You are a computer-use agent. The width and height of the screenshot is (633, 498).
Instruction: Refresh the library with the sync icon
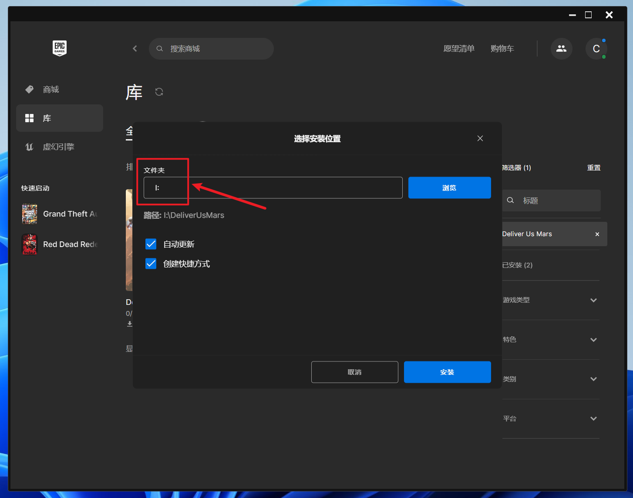tap(159, 92)
